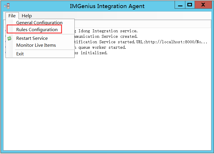Click the green refresh icon beside Restart Service
Screen dimensions: 214x154
tap(10, 38)
